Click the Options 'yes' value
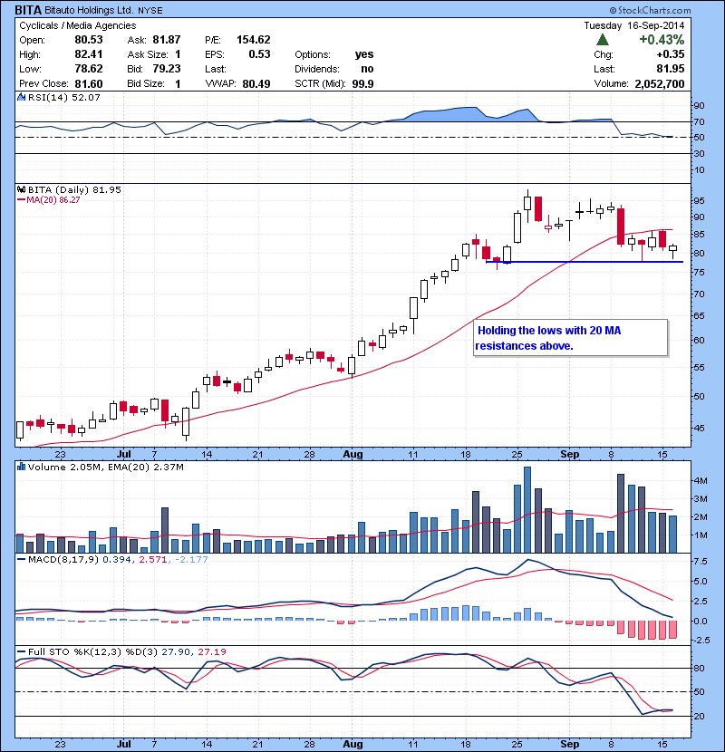725x752 pixels. coord(364,54)
